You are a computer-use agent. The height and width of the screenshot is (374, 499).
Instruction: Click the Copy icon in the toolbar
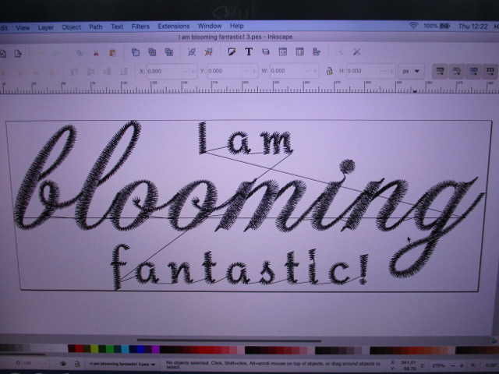point(80,53)
